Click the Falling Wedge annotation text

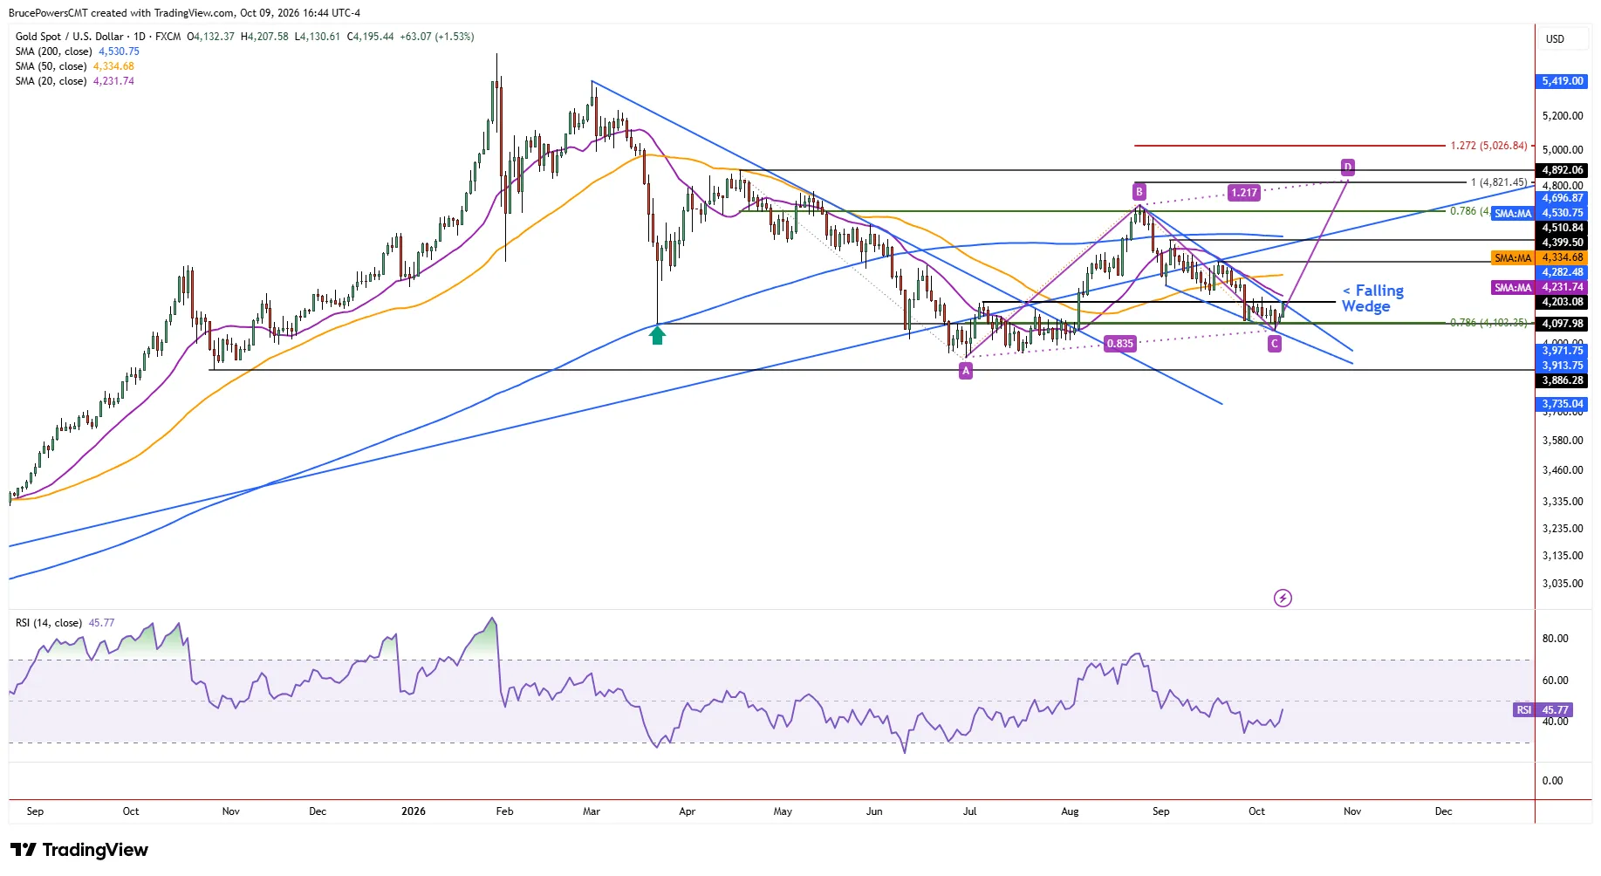(x=1373, y=298)
